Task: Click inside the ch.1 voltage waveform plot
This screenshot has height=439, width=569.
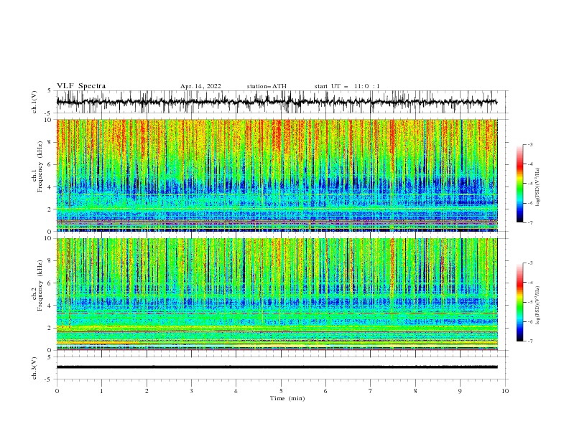Action: pyautogui.click(x=282, y=102)
